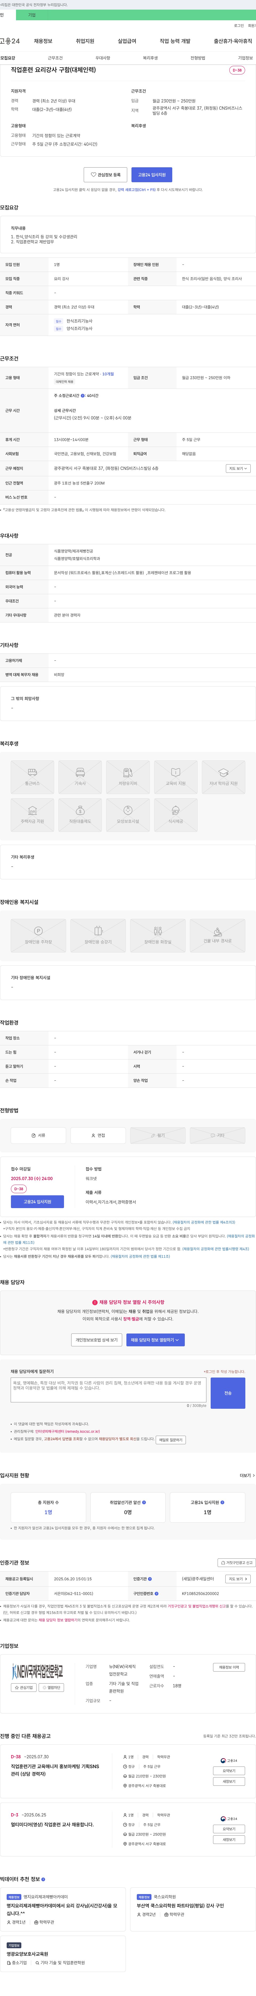This screenshot has height=1996, width=256.
Task: Select the 면접 screening method box
Action: [x=98, y=1135]
